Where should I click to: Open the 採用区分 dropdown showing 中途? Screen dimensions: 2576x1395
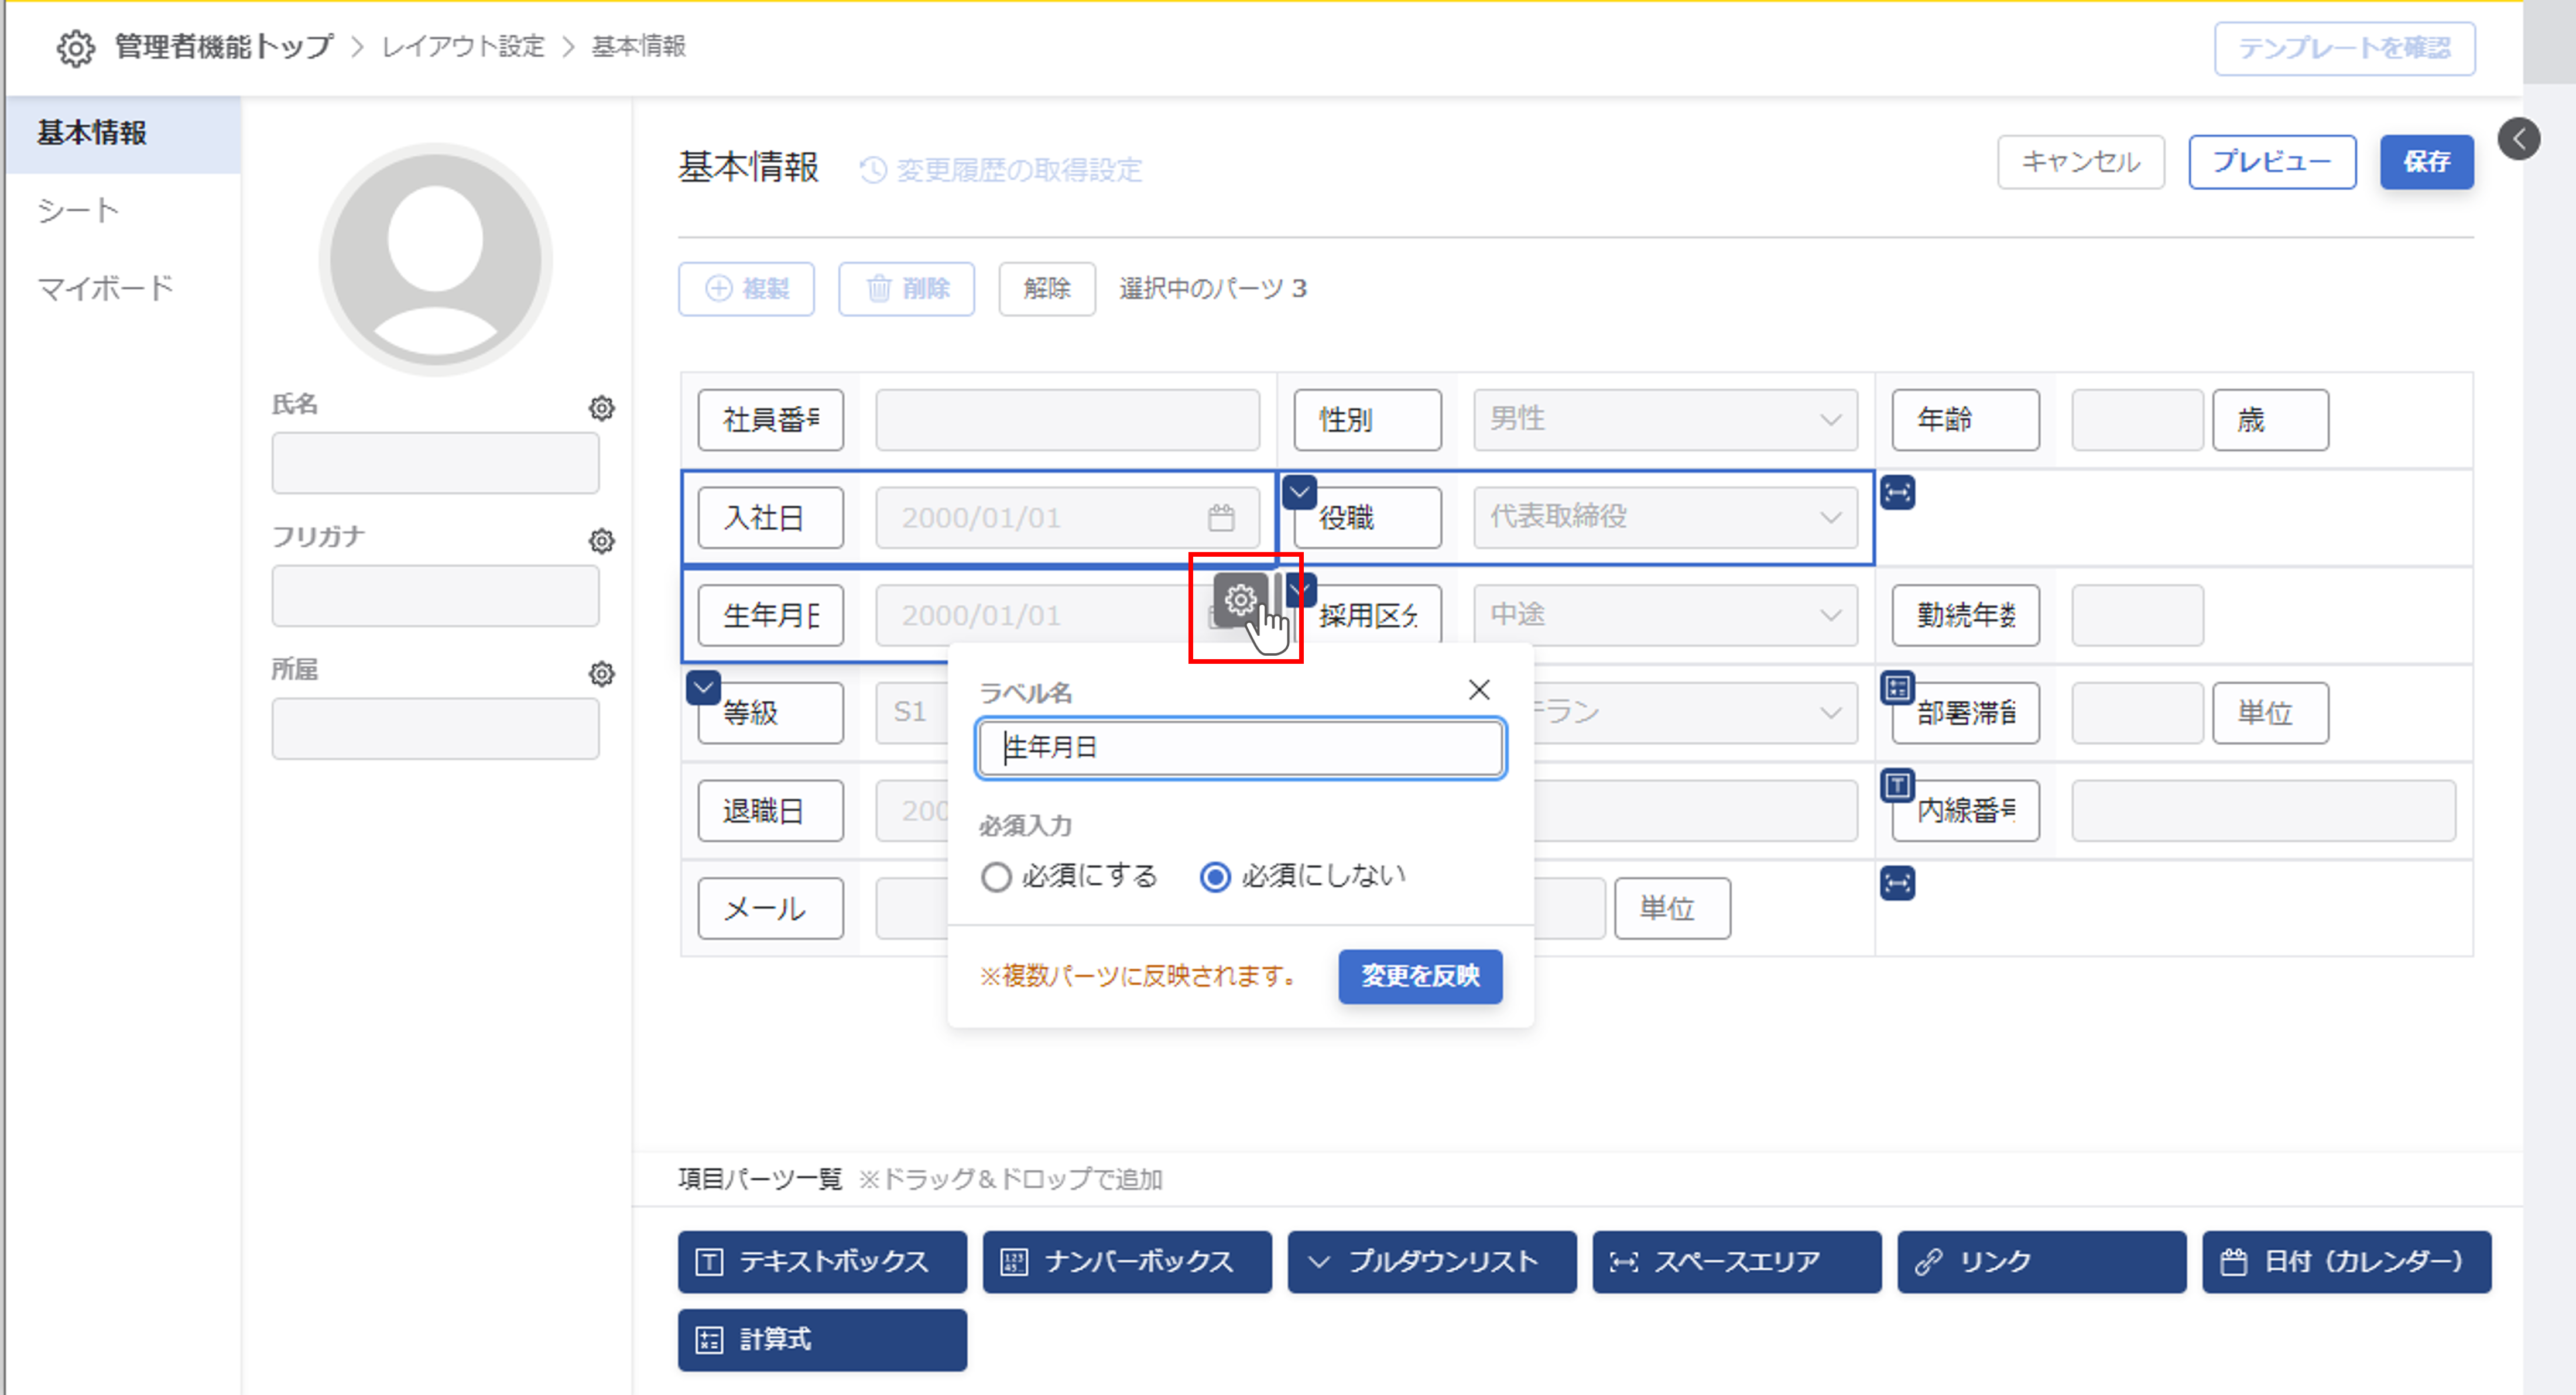click(1665, 615)
